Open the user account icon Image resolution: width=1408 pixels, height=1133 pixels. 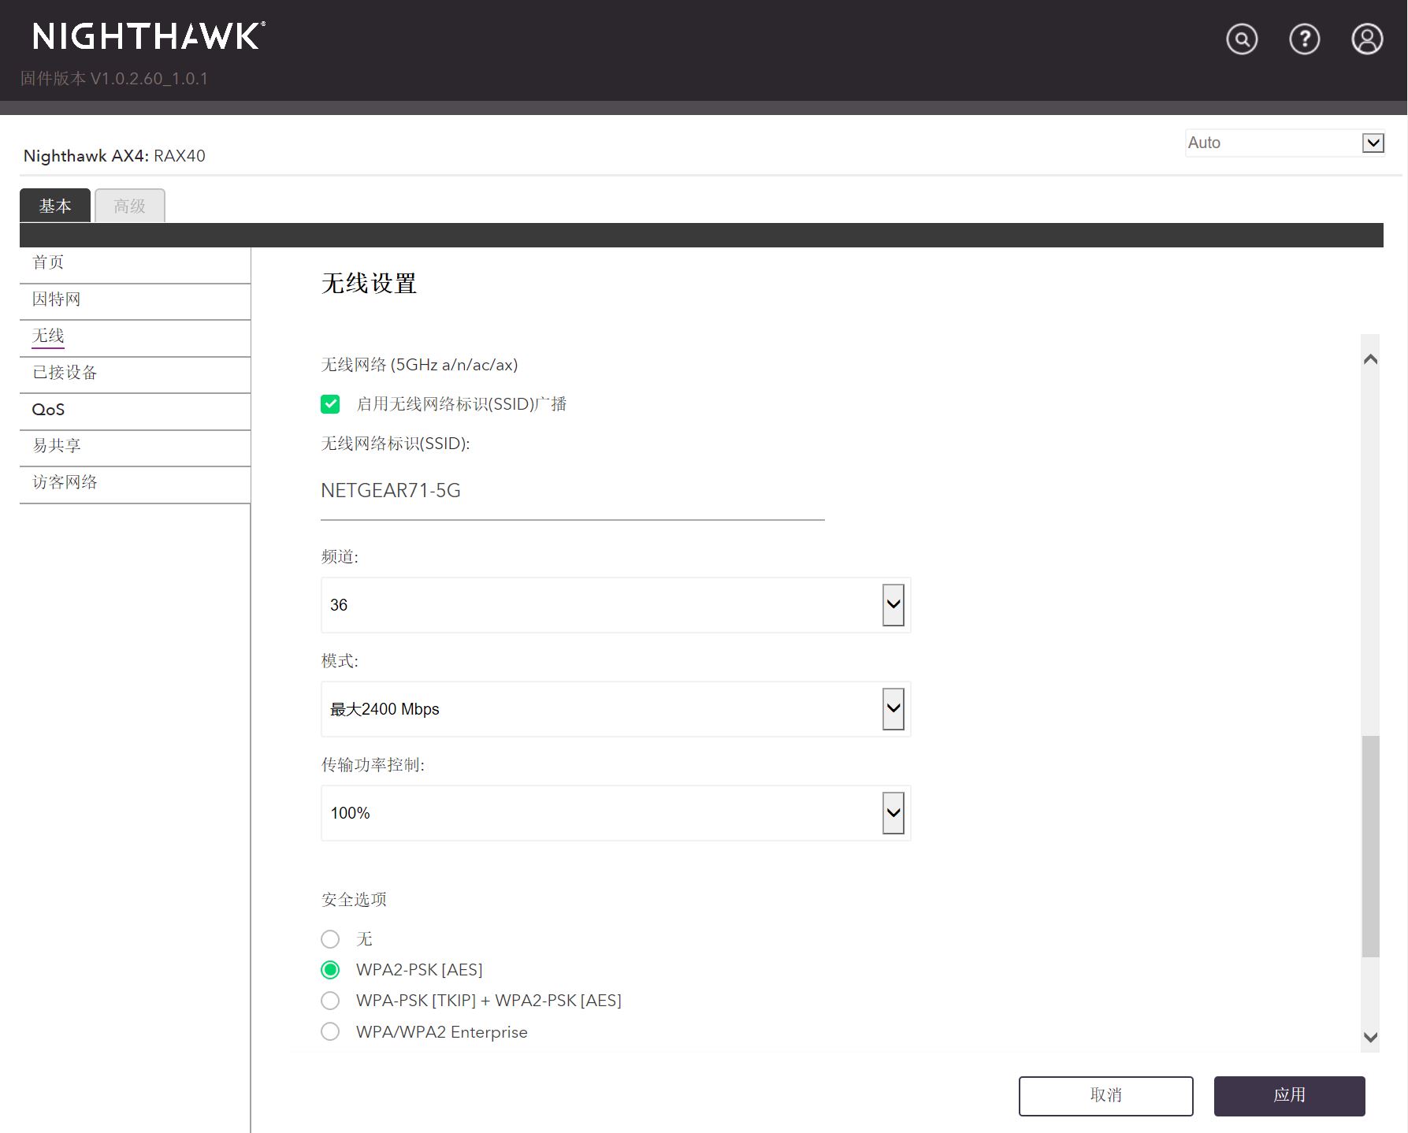pyautogui.click(x=1367, y=38)
